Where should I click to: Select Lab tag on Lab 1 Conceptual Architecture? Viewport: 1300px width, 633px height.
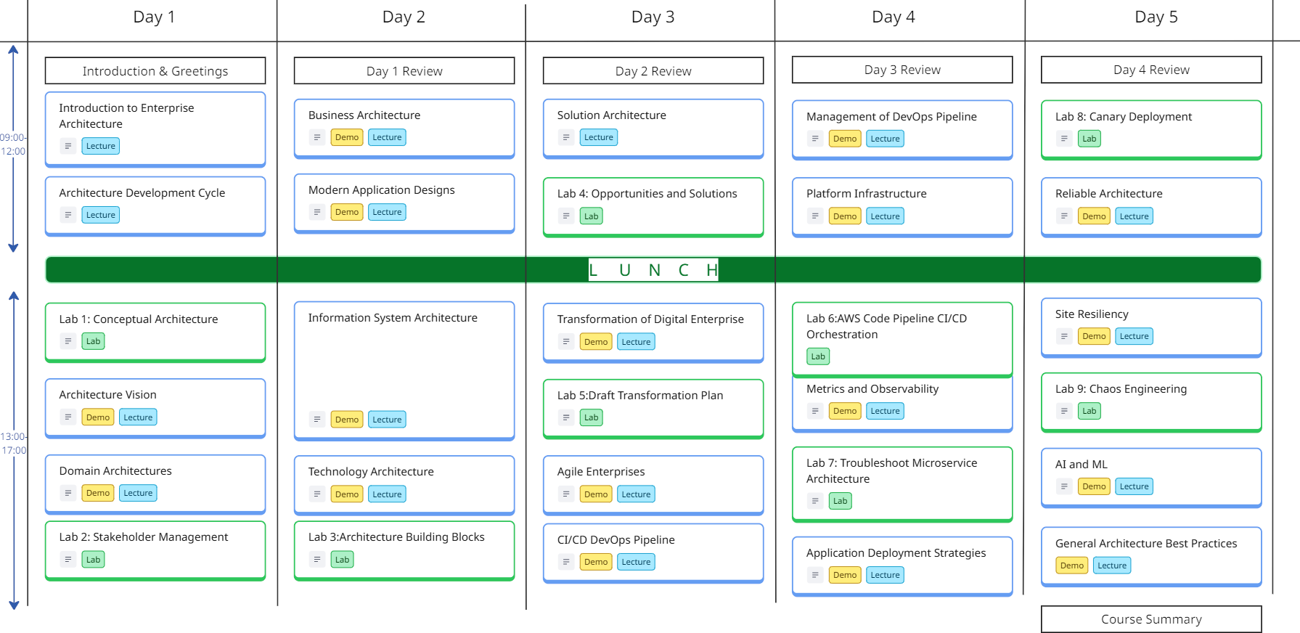(94, 341)
